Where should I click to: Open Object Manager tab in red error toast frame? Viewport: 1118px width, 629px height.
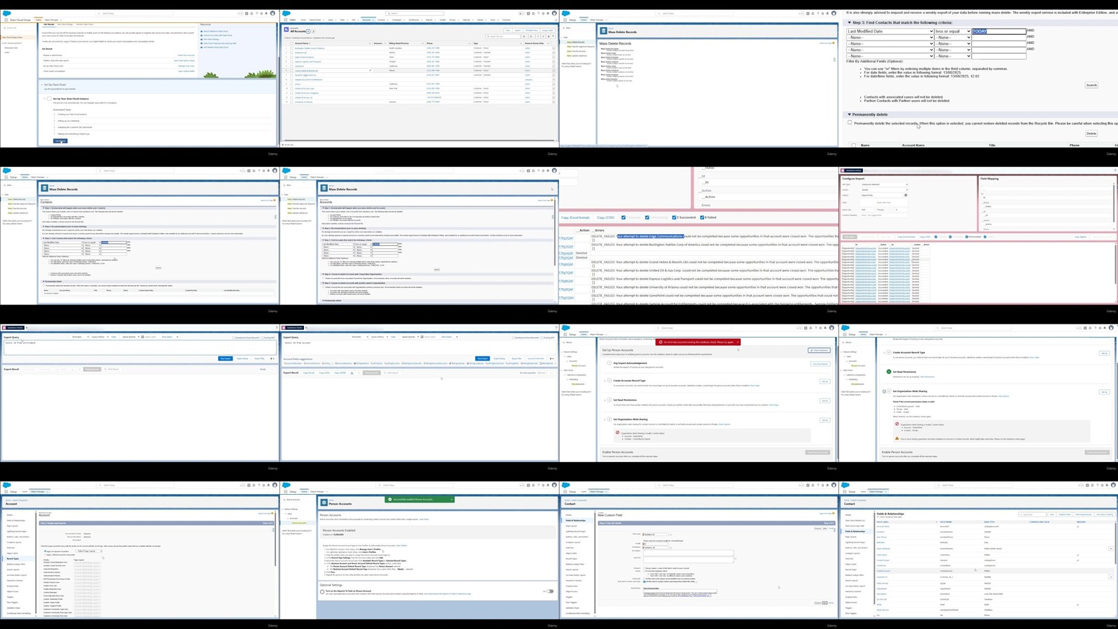point(597,335)
